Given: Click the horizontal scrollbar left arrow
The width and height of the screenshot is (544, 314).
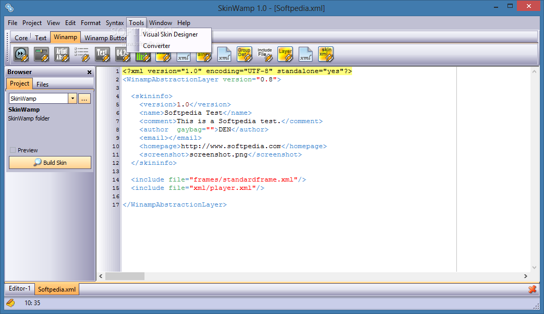Looking at the screenshot, I should pyautogui.click(x=101, y=276).
